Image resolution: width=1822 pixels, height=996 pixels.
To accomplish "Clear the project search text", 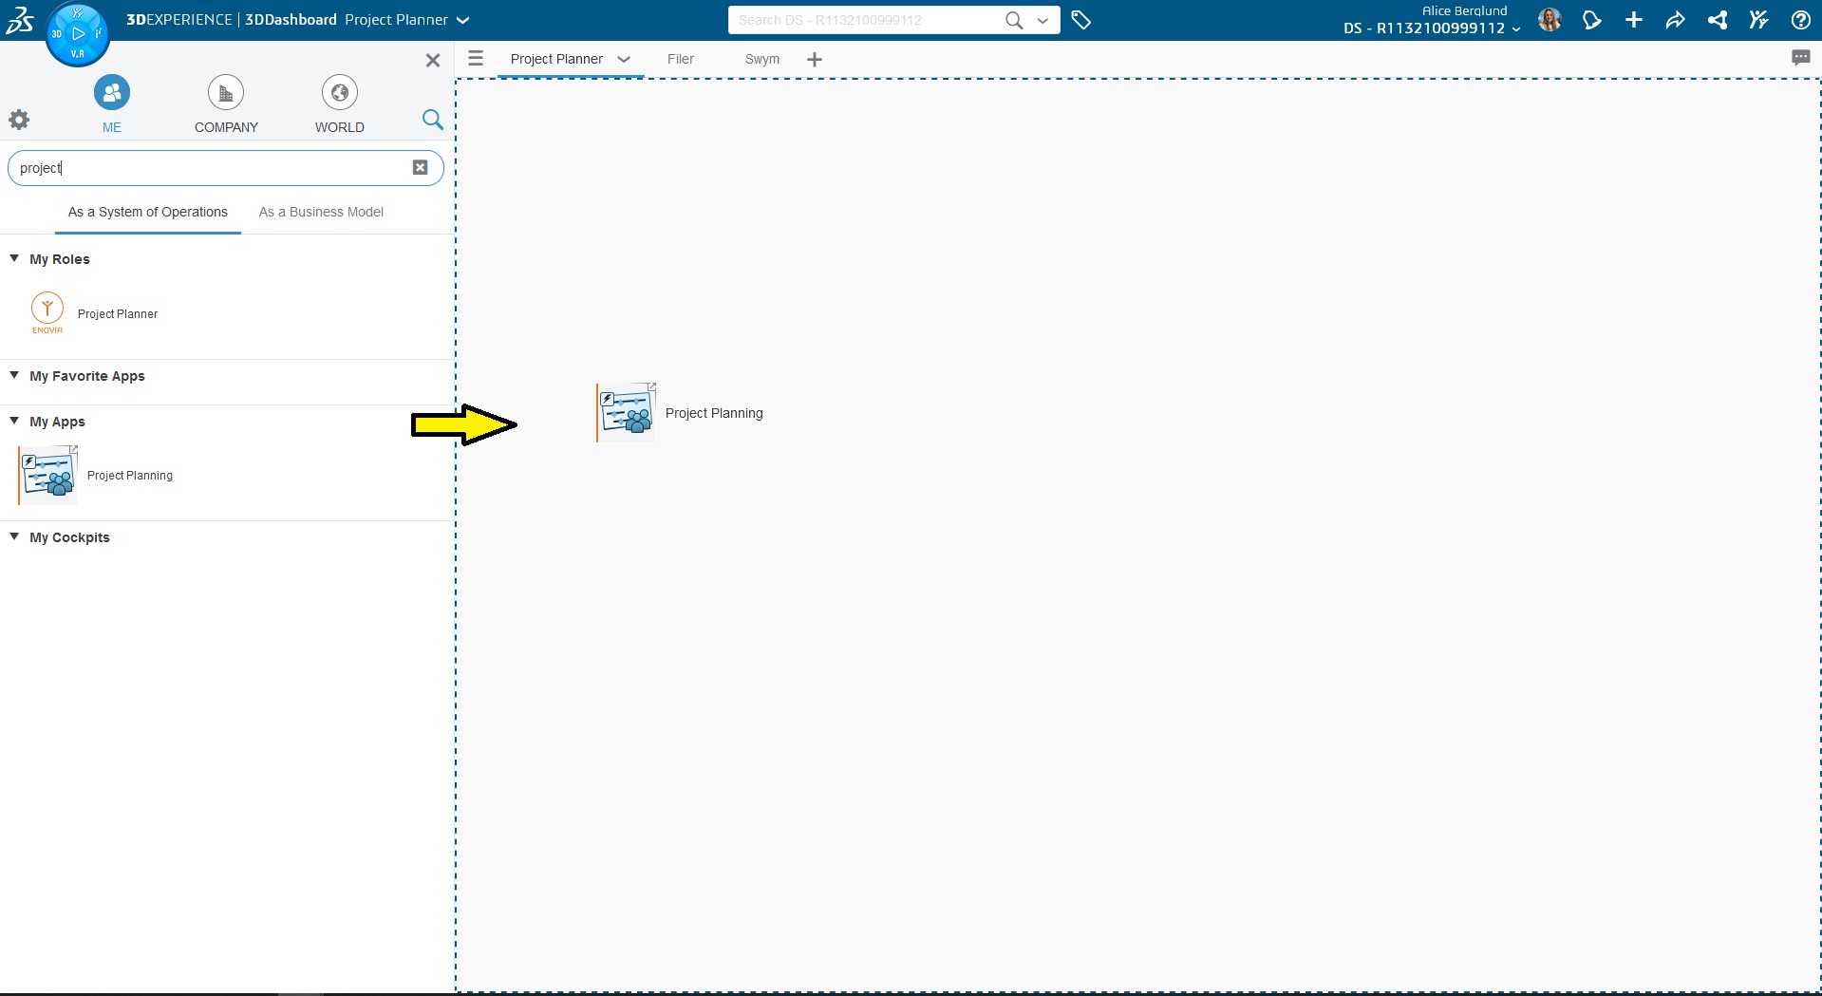I will [x=420, y=168].
